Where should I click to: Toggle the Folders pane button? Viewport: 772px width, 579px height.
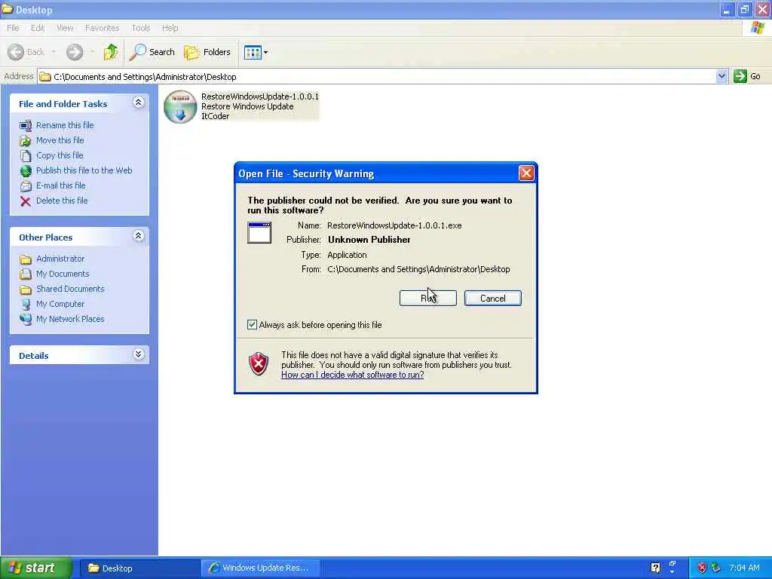[207, 52]
